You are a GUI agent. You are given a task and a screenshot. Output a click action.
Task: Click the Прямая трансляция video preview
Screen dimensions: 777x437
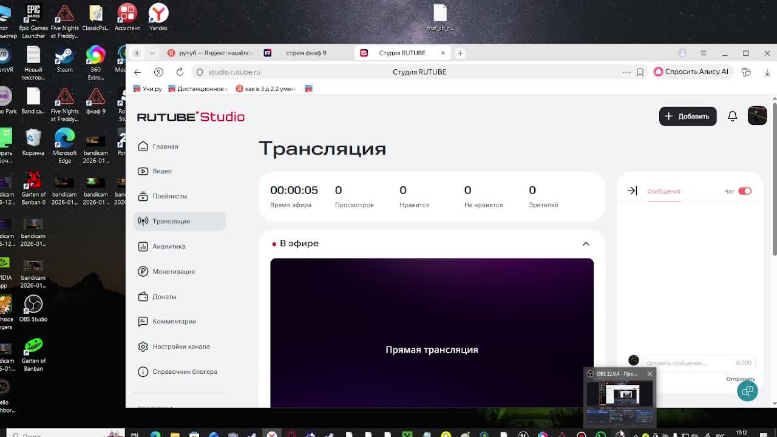432,333
